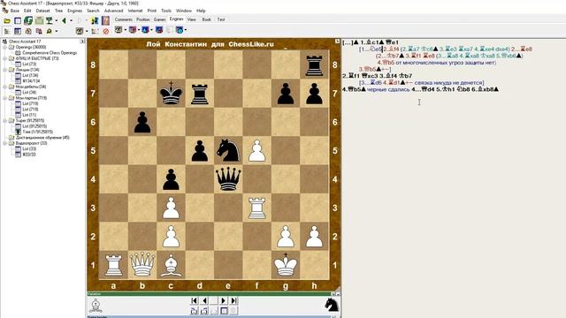Image resolution: width=566 pixels, height=318 pixels.
Task: Click the square board icon under next-move button
Action: coord(224,311)
